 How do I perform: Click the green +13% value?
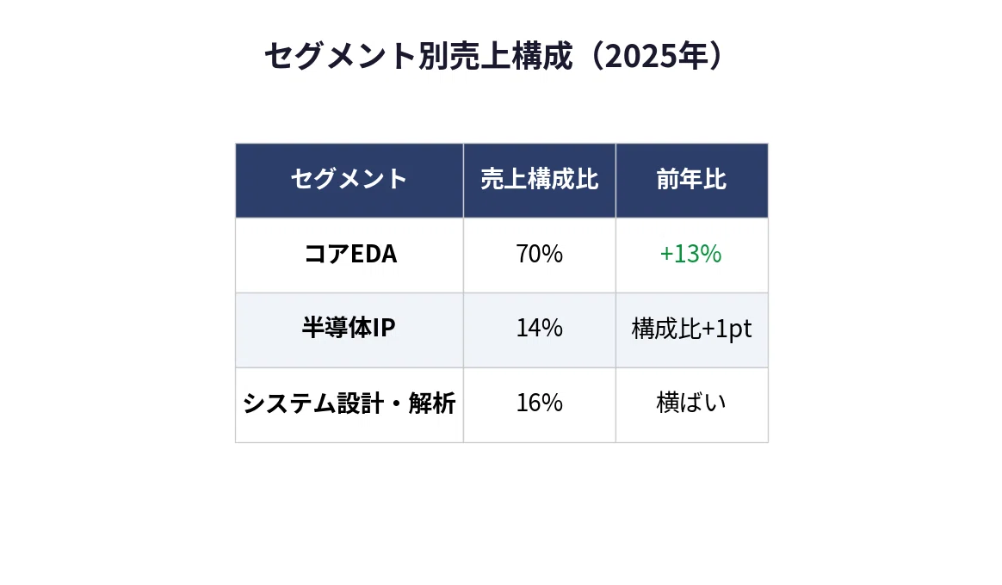pos(690,254)
